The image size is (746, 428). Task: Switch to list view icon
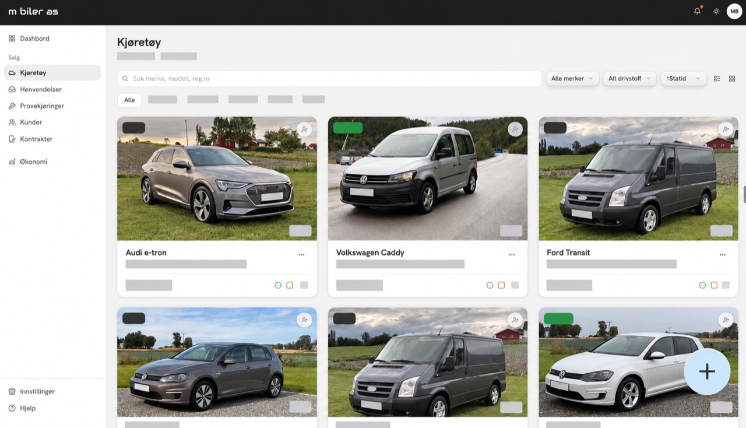coord(717,78)
